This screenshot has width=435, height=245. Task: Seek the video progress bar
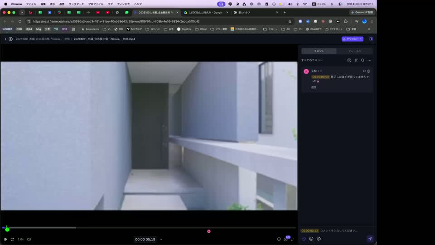click(x=150, y=227)
